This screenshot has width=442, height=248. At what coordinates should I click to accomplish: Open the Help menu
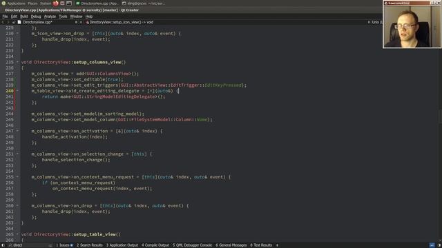point(89,17)
